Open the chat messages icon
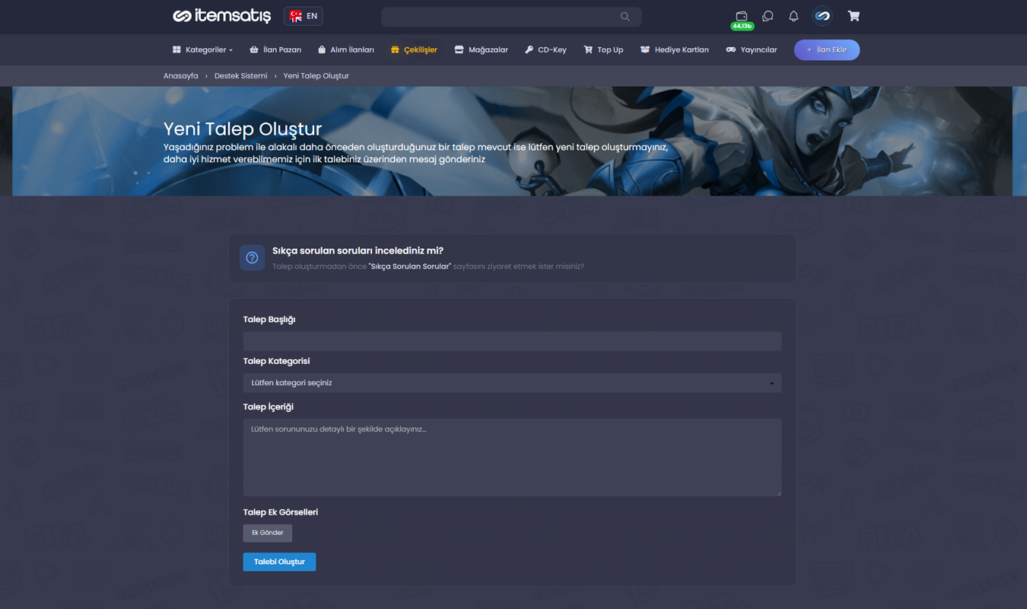The image size is (1027, 609). [768, 16]
